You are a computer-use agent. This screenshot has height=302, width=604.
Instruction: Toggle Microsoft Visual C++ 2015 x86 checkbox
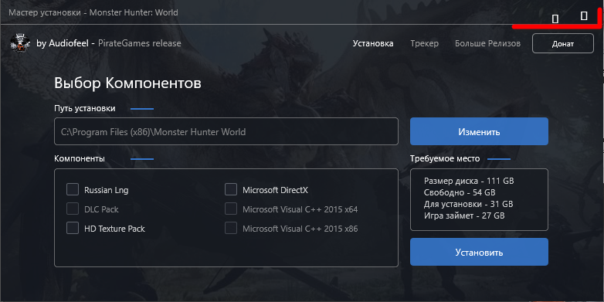(231, 229)
